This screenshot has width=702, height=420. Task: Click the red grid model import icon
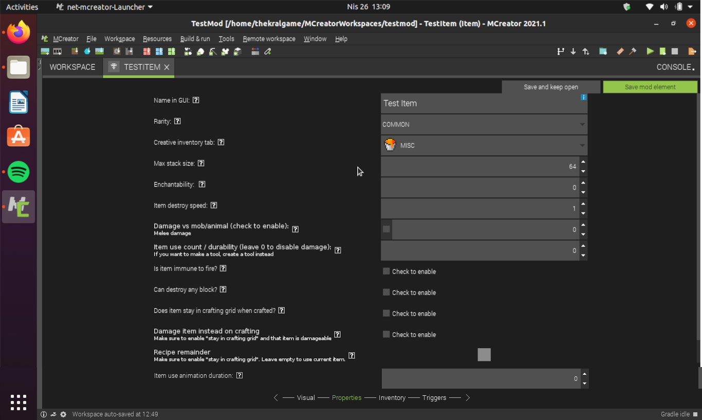(x=147, y=51)
